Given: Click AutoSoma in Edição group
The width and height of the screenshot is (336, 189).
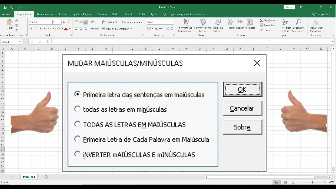Looking at the screenshot, I should (x=267, y=20).
